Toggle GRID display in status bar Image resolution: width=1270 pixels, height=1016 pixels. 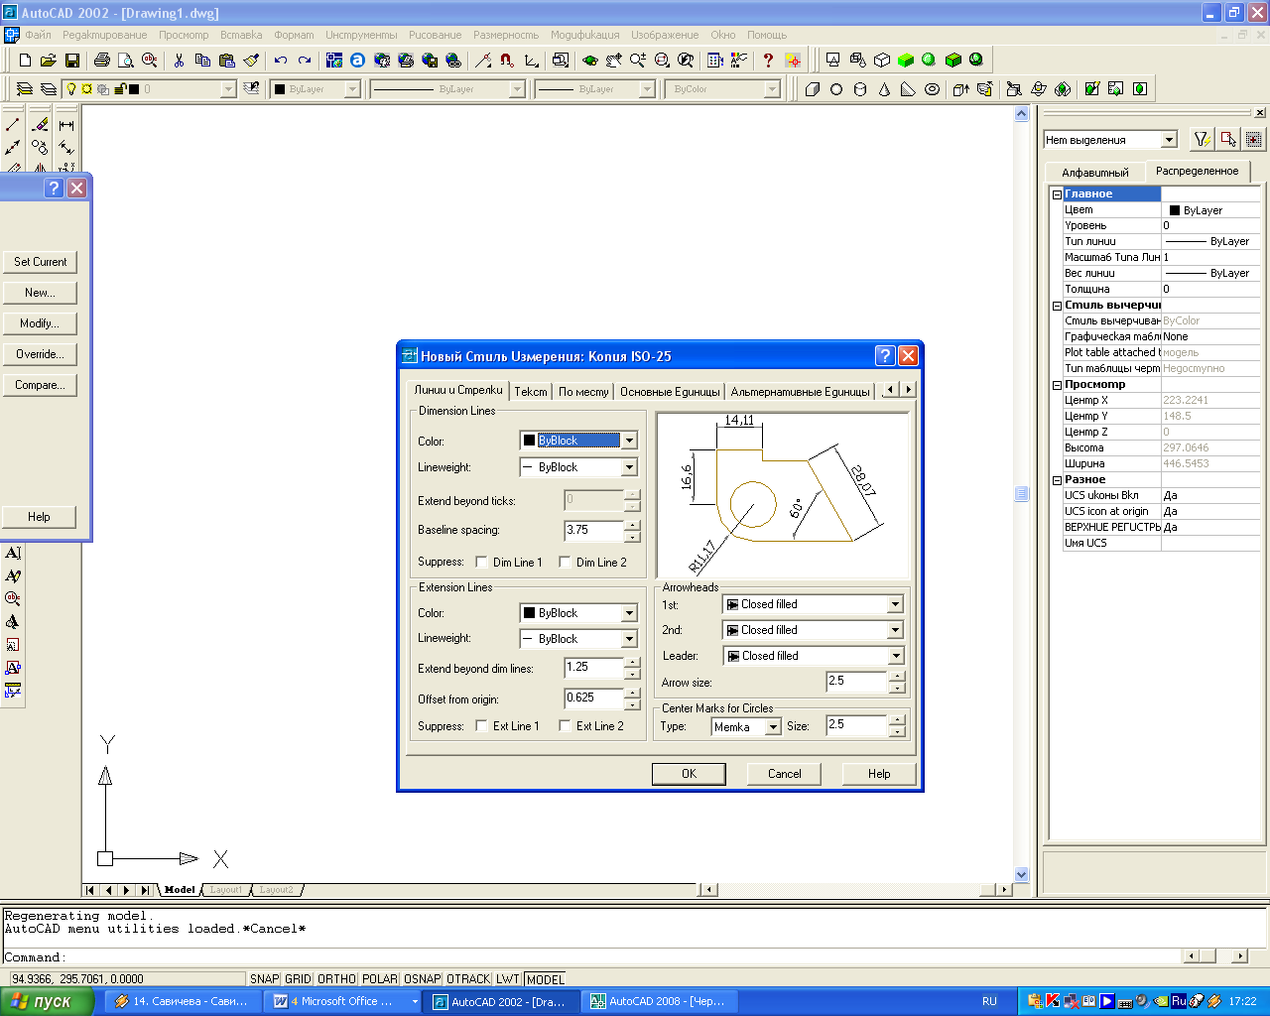(299, 979)
